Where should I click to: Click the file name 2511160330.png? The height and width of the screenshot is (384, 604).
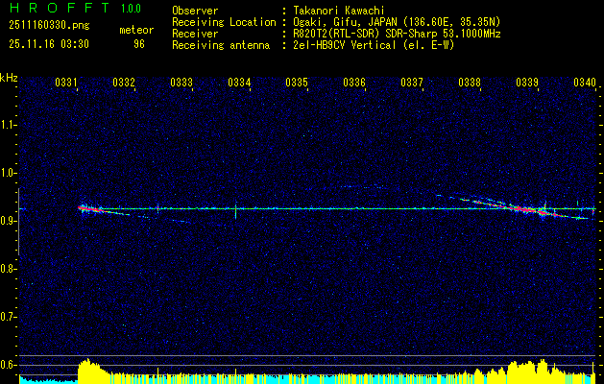click(x=49, y=26)
